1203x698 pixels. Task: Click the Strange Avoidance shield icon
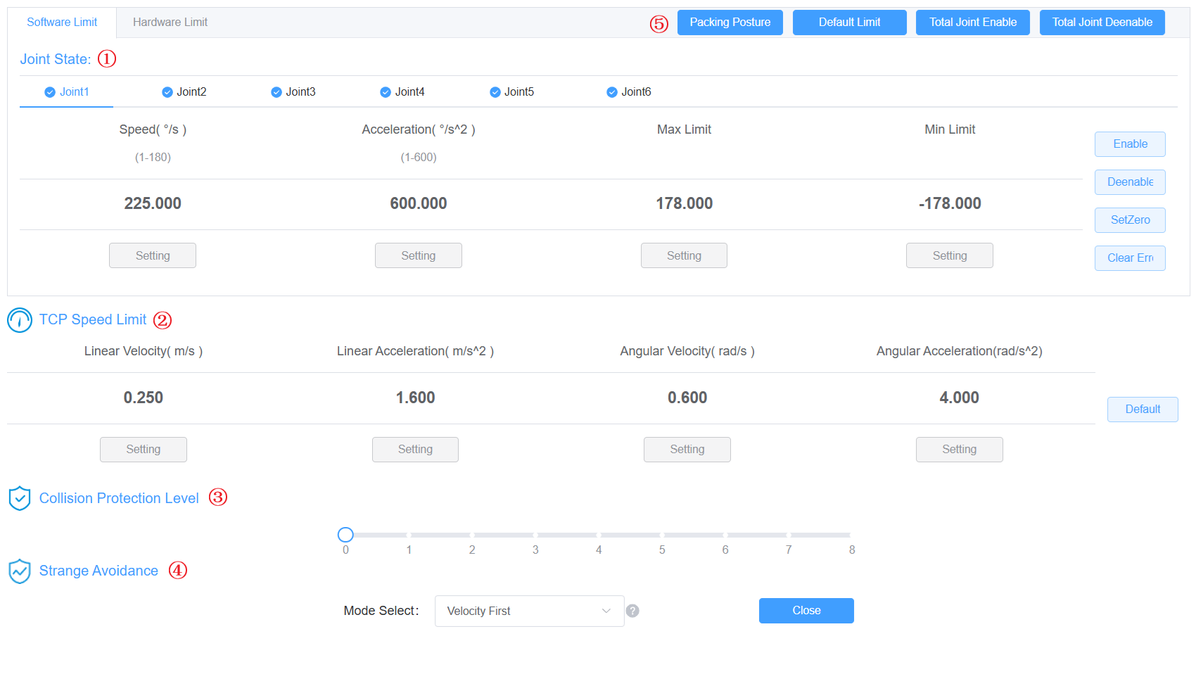point(19,571)
